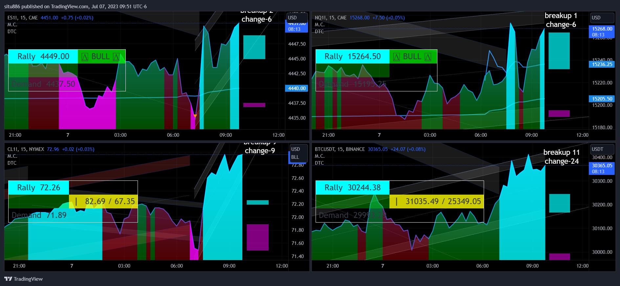Click the CL1! change value +0.02 (+0.03%)
The height and width of the screenshot is (286, 620).
click(x=78, y=149)
